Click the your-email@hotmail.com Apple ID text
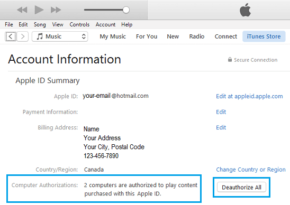Screen dimensions: 290x205 pyautogui.click(x=115, y=96)
